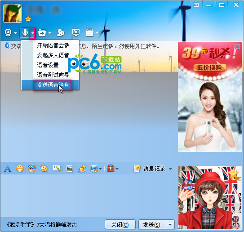Open the font formatting A icon
Screen dimensions: 244x232
click(x=8, y=169)
